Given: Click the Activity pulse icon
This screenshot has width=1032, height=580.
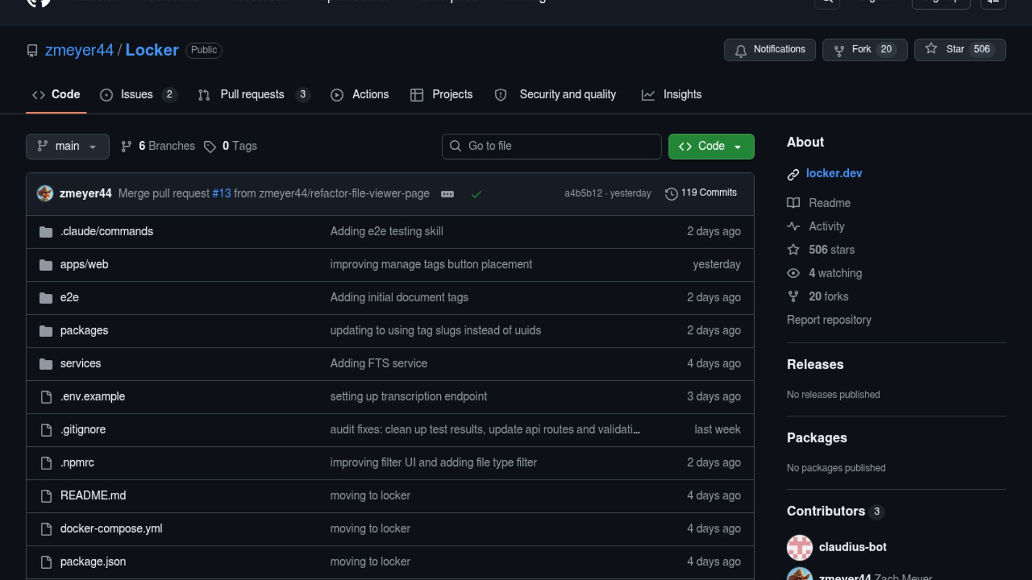Looking at the screenshot, I should pyautogui.click(x=793, y=227).
